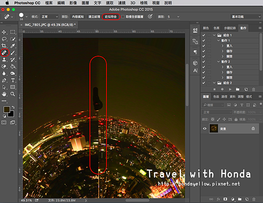
Task: Create new layer icon at Layers panel bottom
Action: [x=247, y=199]
